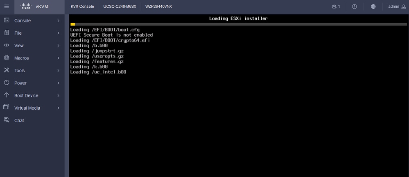The image size is (409, 177).
Task: Click the Console terminal icon
Action: [x=7, y=20]
